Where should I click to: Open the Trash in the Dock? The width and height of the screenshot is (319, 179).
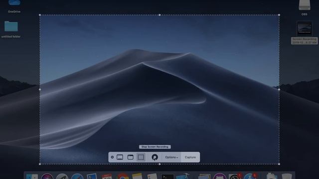[287, 176]
